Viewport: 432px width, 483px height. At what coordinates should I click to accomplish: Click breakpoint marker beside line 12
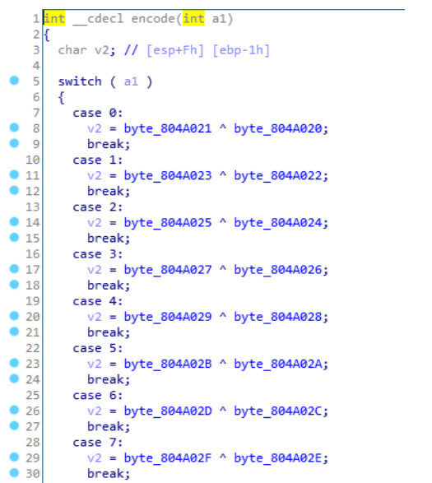click(x=14, y=190)
